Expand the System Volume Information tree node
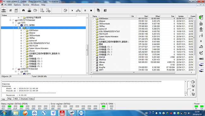Viewport: 205px width, 116px height. (x=21, y=48)
